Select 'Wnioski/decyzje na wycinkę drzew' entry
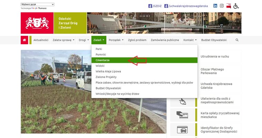 pyautogui.click(x=117, y=93)
